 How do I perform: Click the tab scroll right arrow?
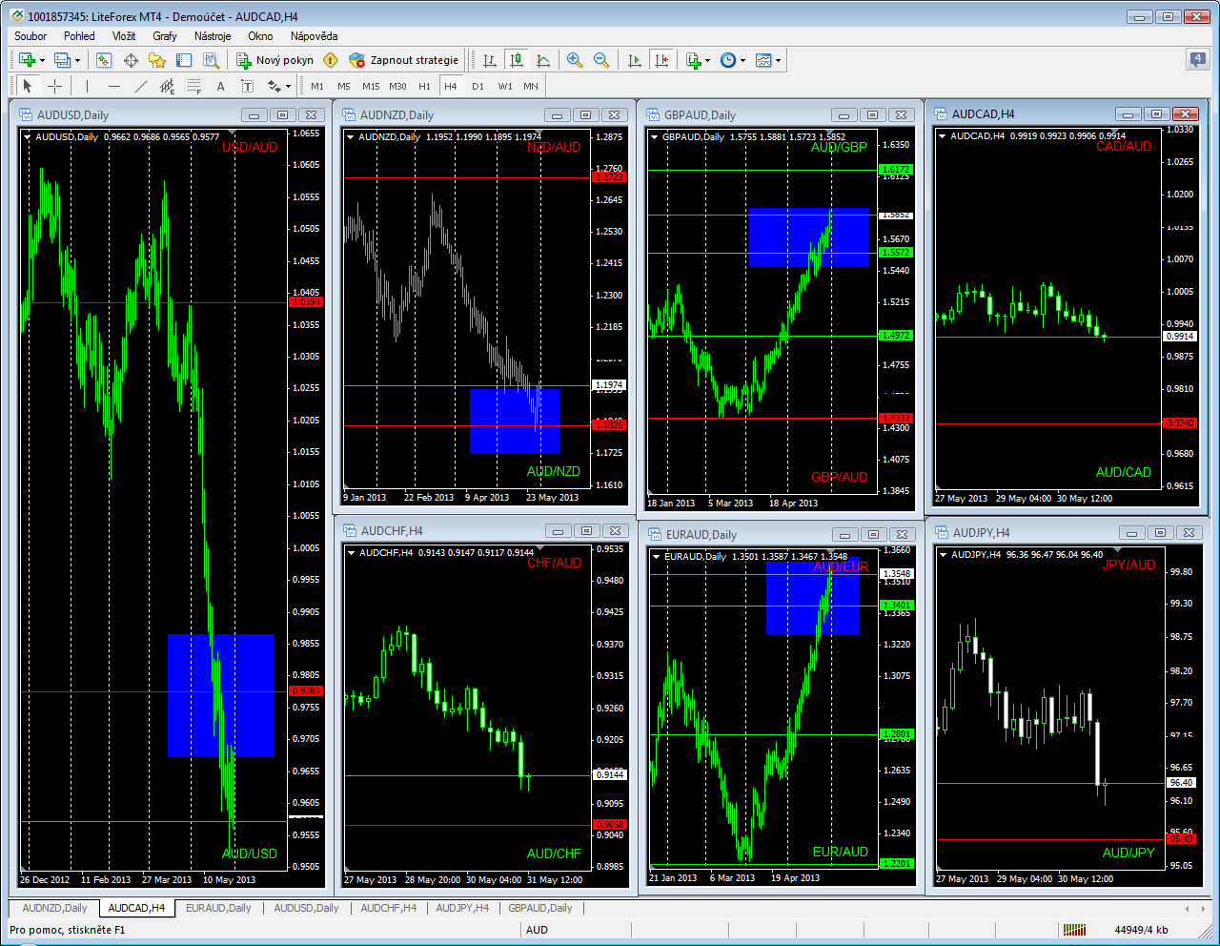pyautogui.click(x=1203, y=908)
